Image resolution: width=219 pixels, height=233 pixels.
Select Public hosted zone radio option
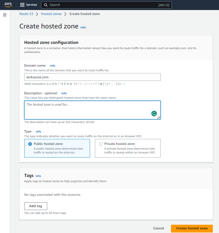(30, 144)
